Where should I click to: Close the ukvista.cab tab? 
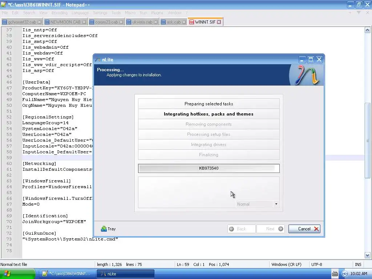pos(155,22)
